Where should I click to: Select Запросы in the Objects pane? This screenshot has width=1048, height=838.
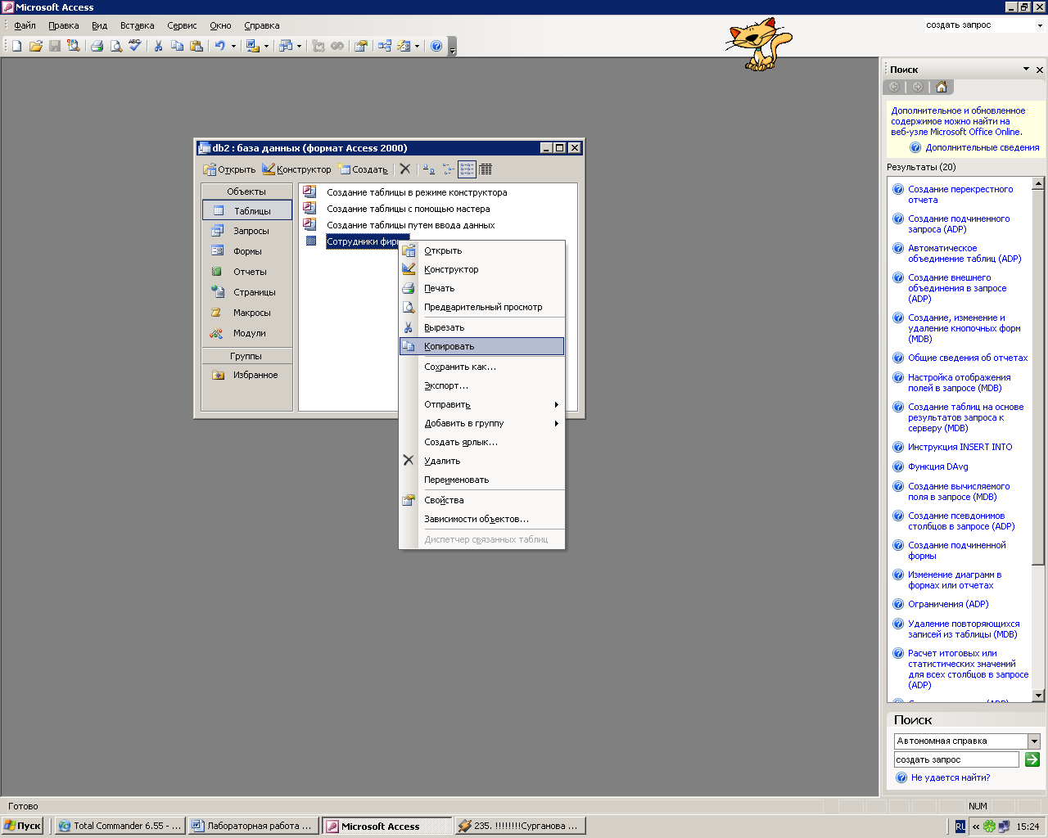coord(246,231)
